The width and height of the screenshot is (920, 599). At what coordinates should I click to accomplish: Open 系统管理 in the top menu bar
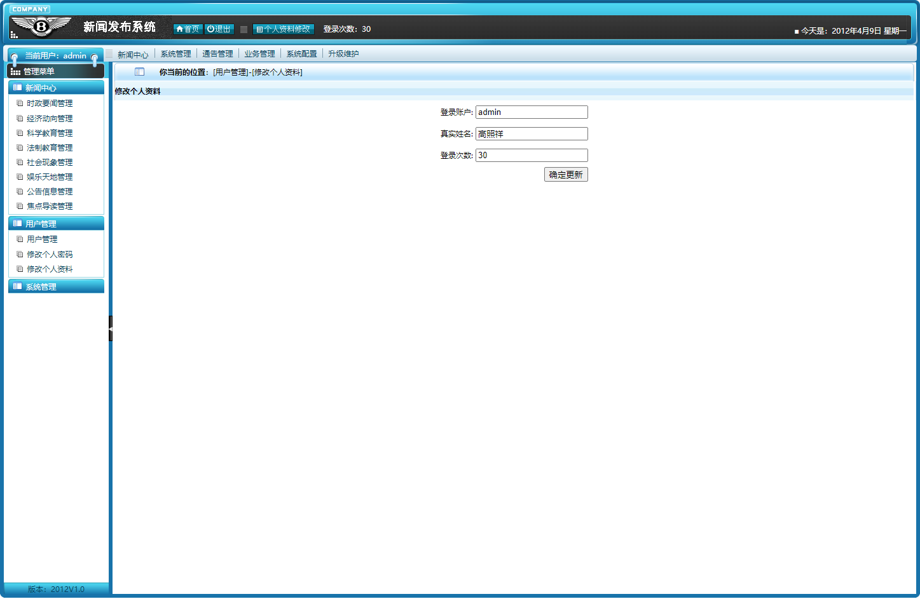pyautogui.click(x=175, y=54)
